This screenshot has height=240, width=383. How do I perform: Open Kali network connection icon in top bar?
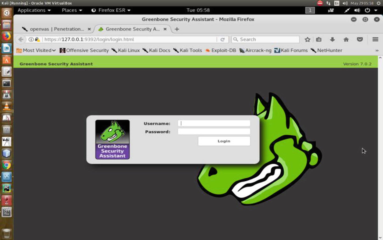pyautogui.click(x=347, y=10)
